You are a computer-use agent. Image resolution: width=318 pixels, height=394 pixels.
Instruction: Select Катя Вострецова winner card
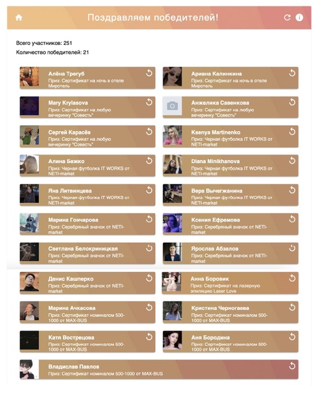pyautogui.click(x=87, y=341)
